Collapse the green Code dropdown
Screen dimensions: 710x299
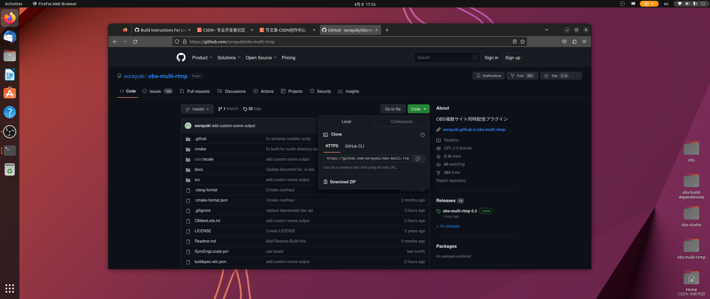[419, 109]
